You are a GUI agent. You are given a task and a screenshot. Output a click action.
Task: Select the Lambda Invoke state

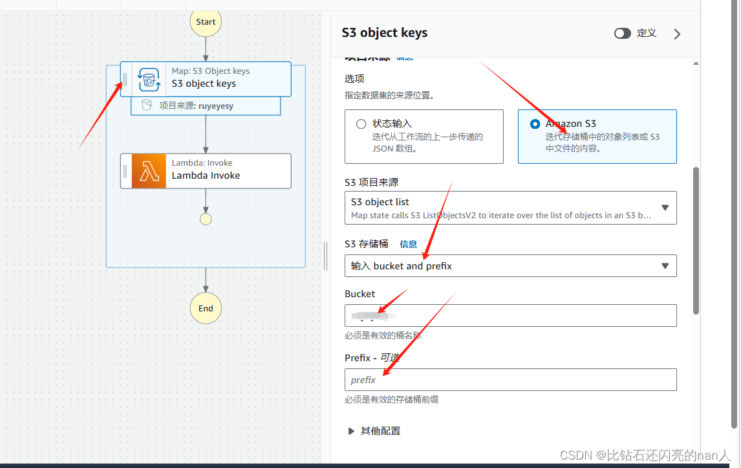206,172
